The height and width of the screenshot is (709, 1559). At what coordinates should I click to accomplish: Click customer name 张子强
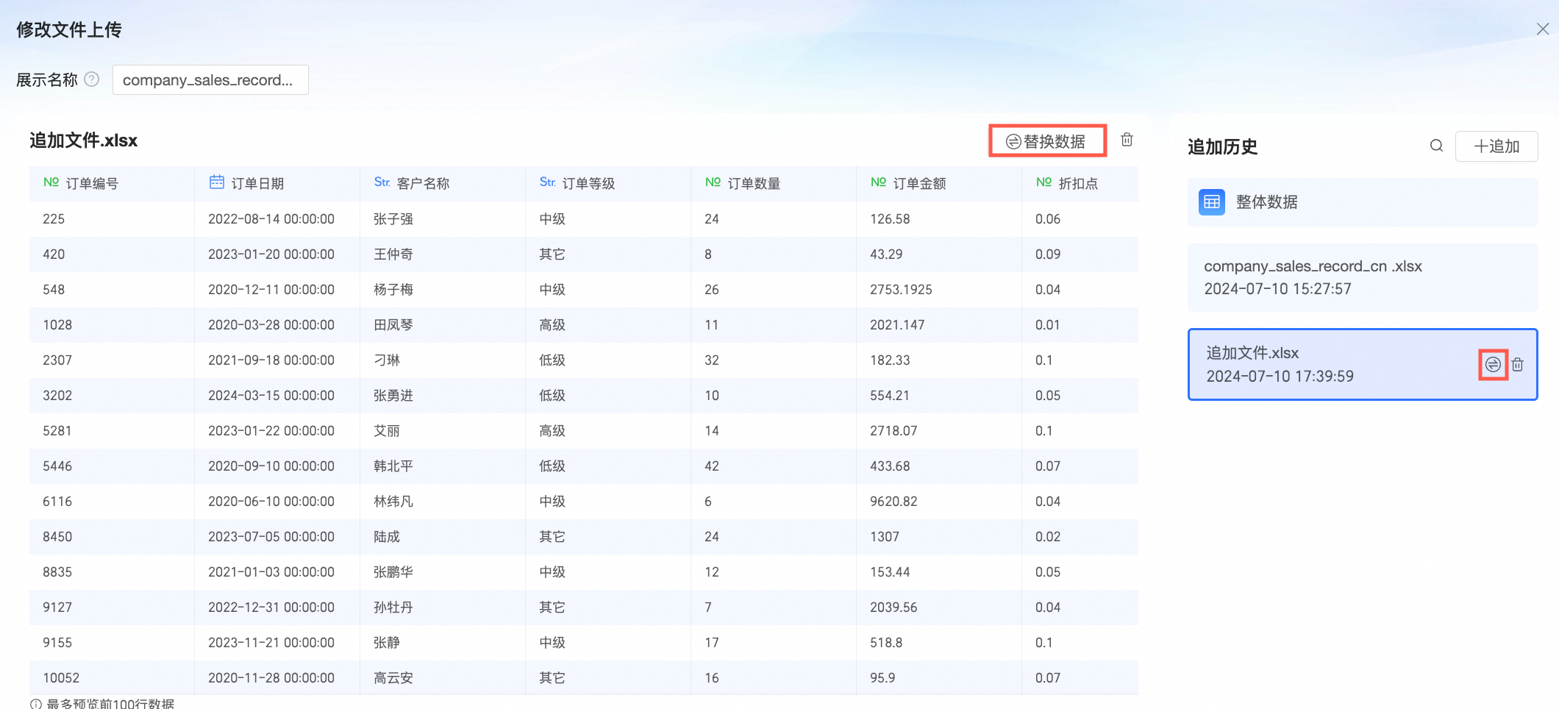pyautogui.click(x=393, y=219)
